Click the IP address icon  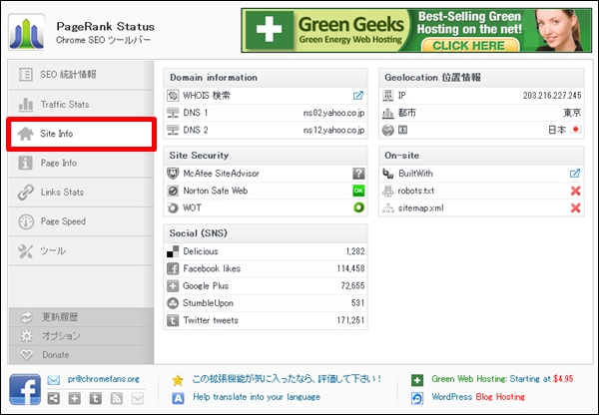click(x=387, y=96)
